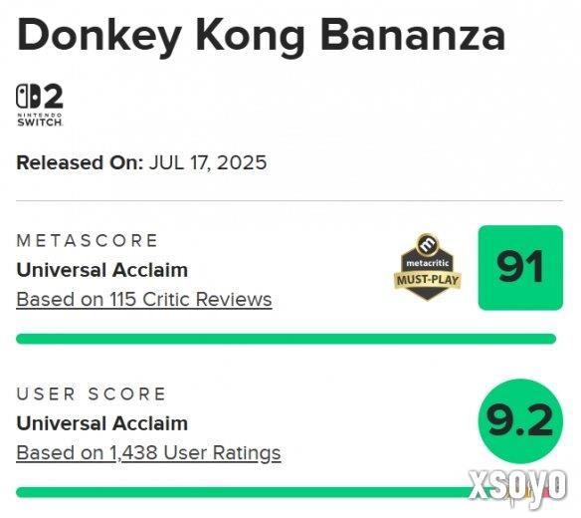Click the large '2' in the Switch logo
581x518 pixels.
tap(53, 96)
